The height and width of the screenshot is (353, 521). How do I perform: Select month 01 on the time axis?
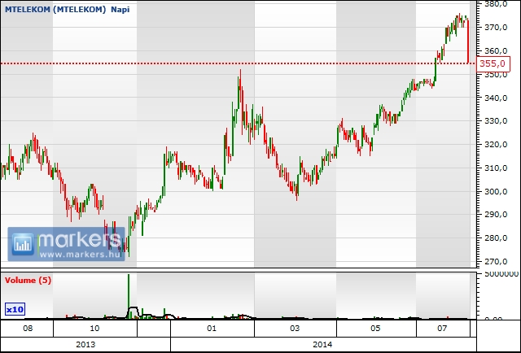(x=212, y=329)
